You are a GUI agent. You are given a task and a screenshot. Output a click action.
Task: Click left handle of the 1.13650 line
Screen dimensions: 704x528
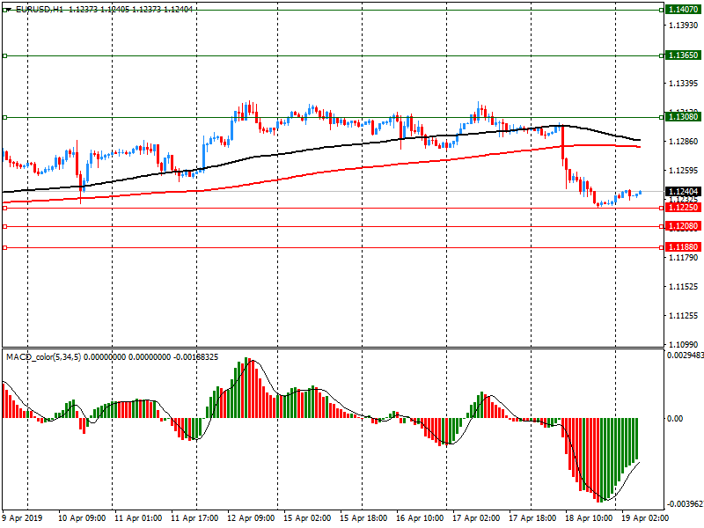pos(5,55)
